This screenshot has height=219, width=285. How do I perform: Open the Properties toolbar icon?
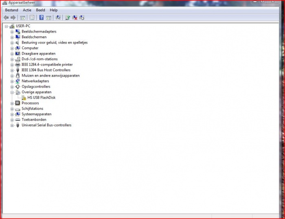click(x=32, y=18)
